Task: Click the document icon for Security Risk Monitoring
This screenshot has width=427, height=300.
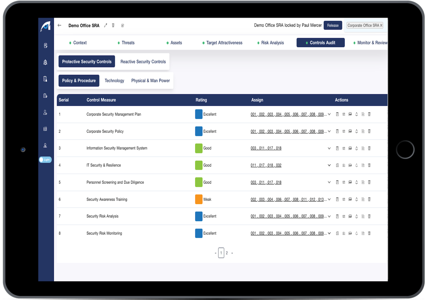Action: point(363,233)
